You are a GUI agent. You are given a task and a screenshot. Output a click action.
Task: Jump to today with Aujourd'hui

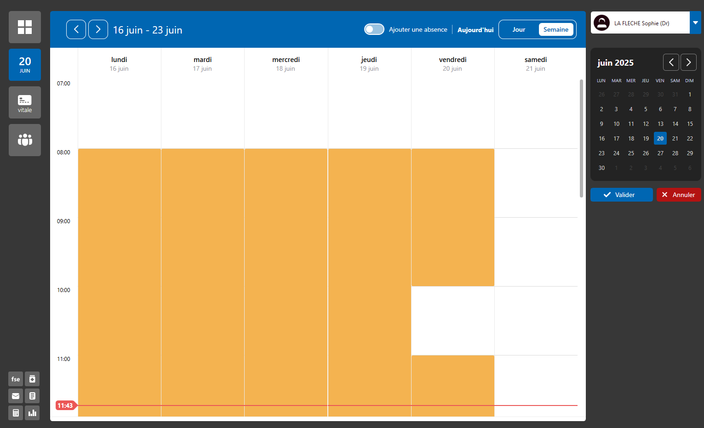pyautogui.click(x=475, y=30)
